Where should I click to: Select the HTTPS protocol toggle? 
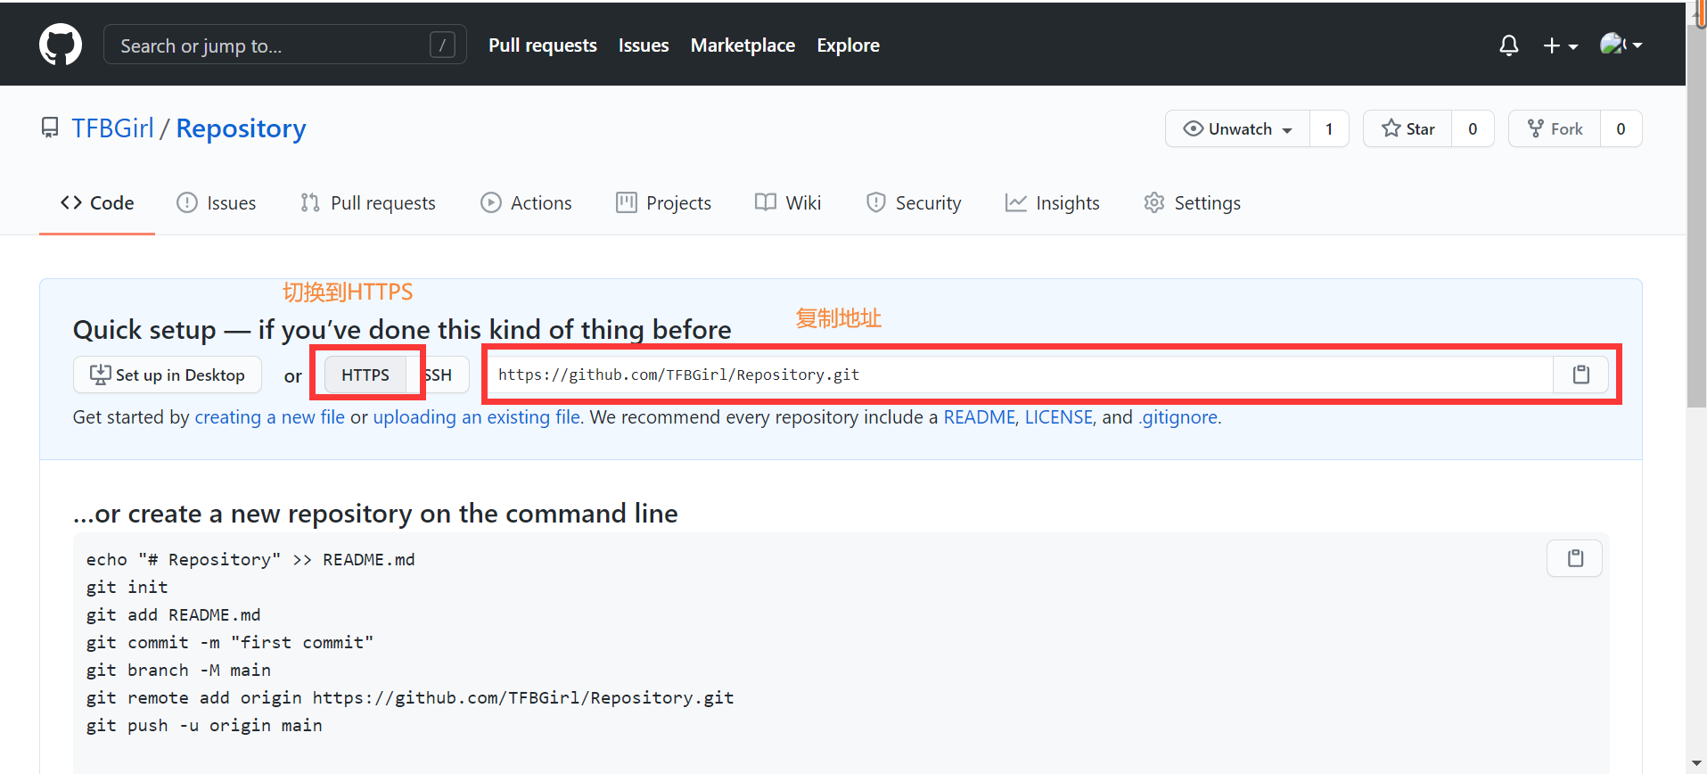[x=365, y=375]
